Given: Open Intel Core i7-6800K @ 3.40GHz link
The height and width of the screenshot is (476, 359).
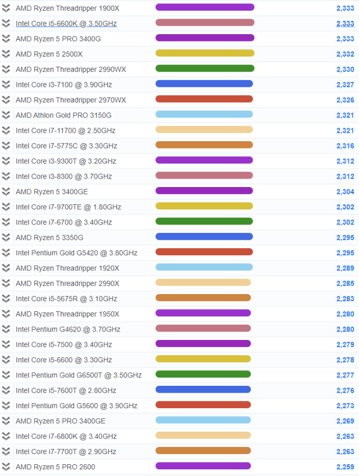Looking at the screenshot, I should point(66,436).
